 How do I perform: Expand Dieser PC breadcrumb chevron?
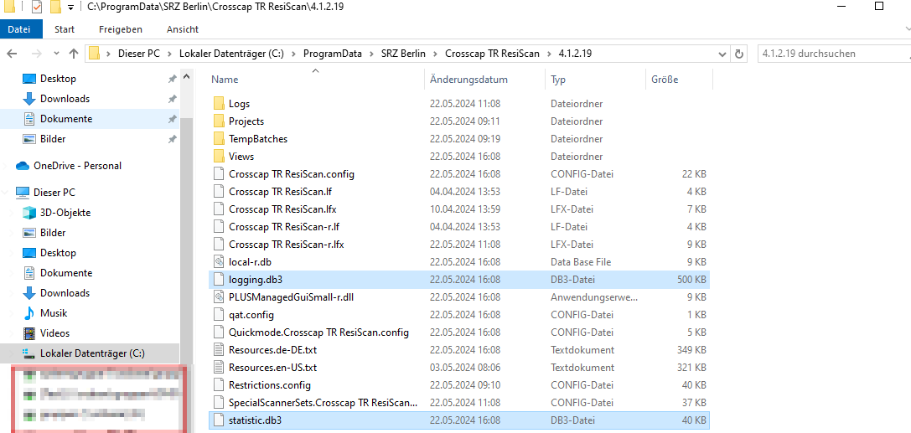tap(169, 54)
